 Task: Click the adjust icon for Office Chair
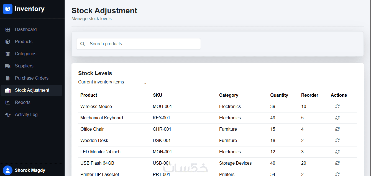click(x=337, y=129)
